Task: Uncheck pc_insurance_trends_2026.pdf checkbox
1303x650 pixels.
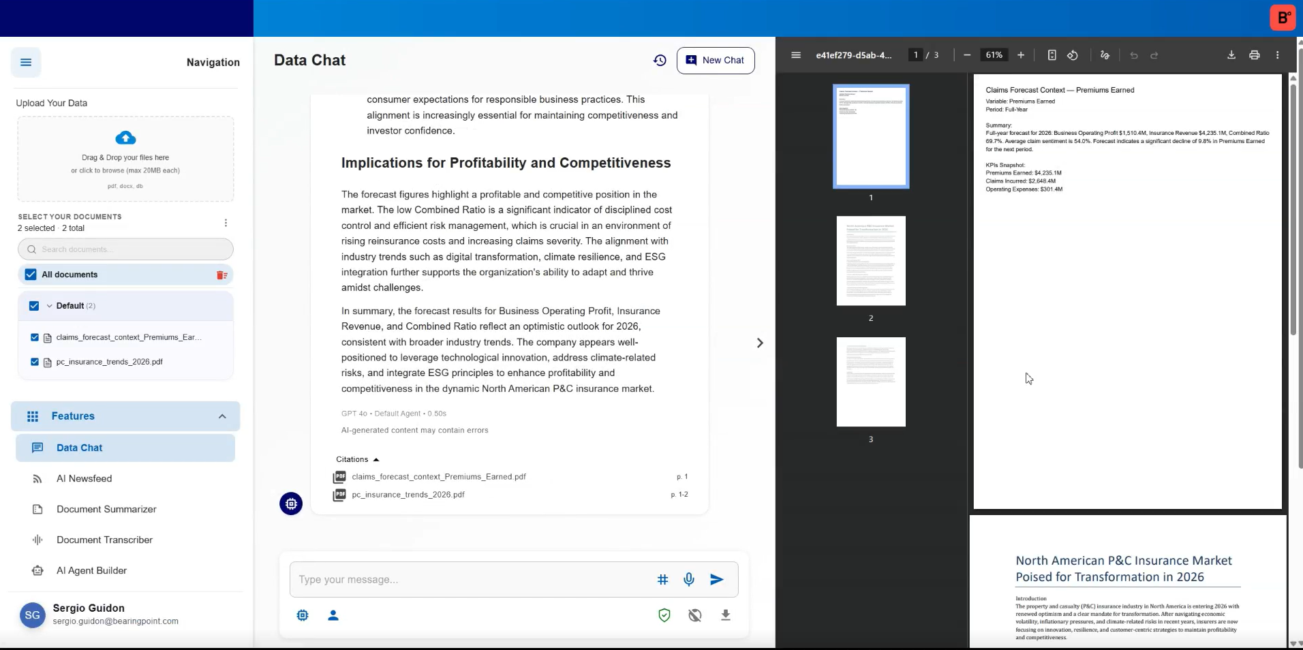Action: (x=35, y=362)
